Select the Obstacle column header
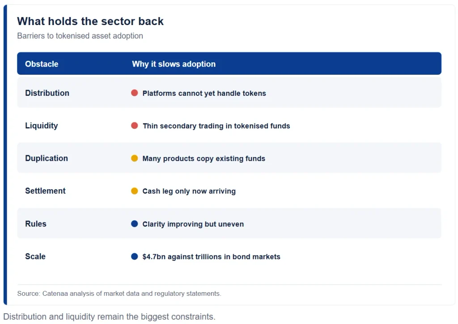The height and width of the screenshot is (324, 458). click(42, 64)
